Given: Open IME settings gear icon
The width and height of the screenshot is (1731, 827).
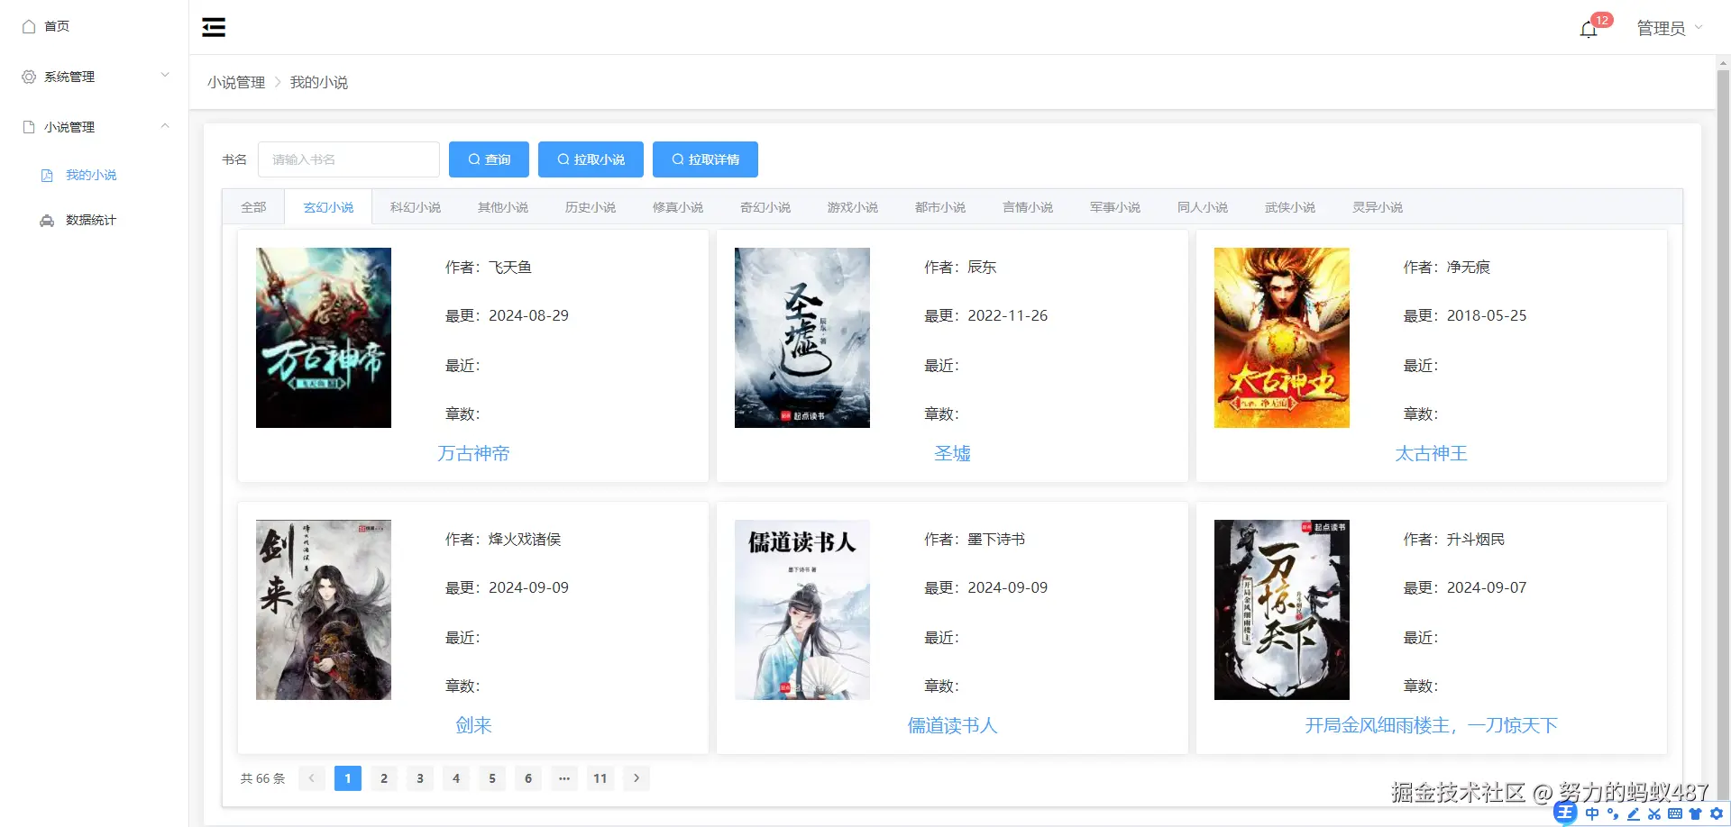Looking at the screenshot, I should [x=1717, y=813].
